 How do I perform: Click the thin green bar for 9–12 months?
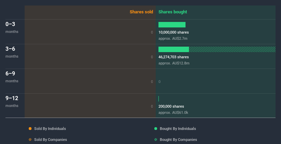(158, 99)
